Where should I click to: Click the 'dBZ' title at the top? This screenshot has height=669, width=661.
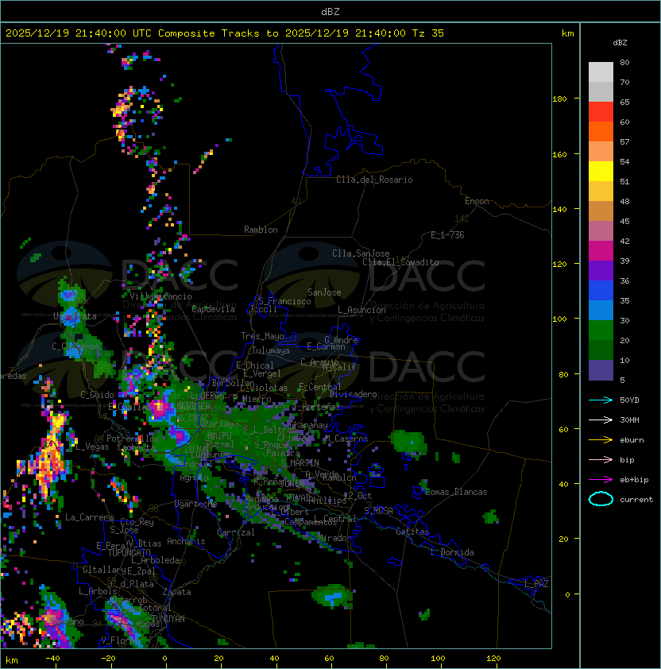tap(330, 11)
